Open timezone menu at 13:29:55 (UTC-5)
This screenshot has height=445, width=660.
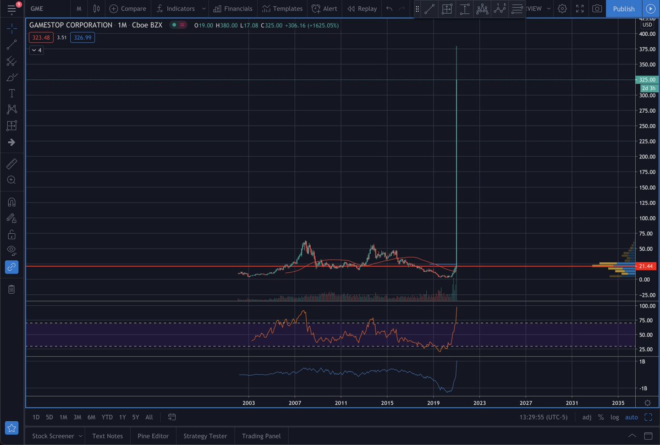(x=544, y=417)
